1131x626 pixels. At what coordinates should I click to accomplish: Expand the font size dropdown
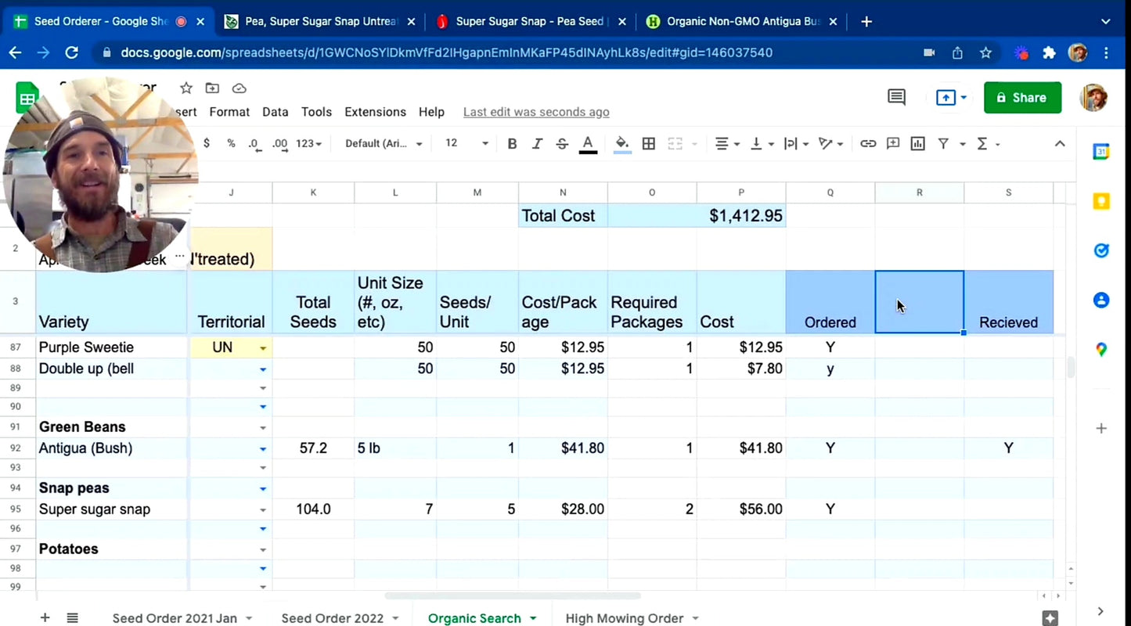click(x=484, y=143)
